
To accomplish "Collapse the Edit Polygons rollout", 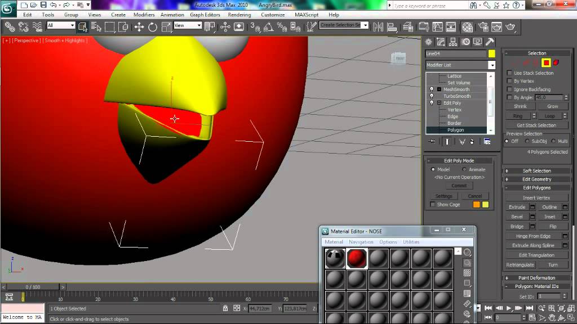I will pos(536,188).
